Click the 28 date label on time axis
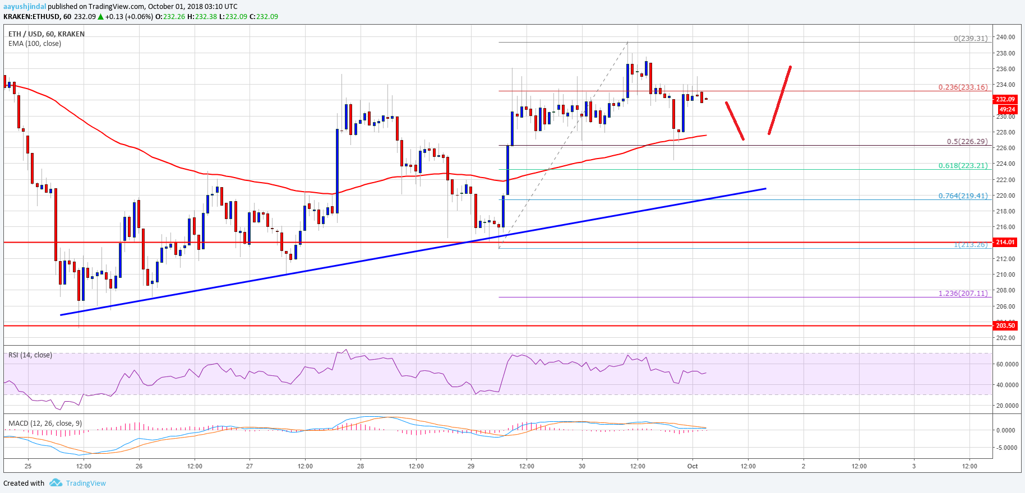Viewport: 1025px width, 493px height. point(361,466)
